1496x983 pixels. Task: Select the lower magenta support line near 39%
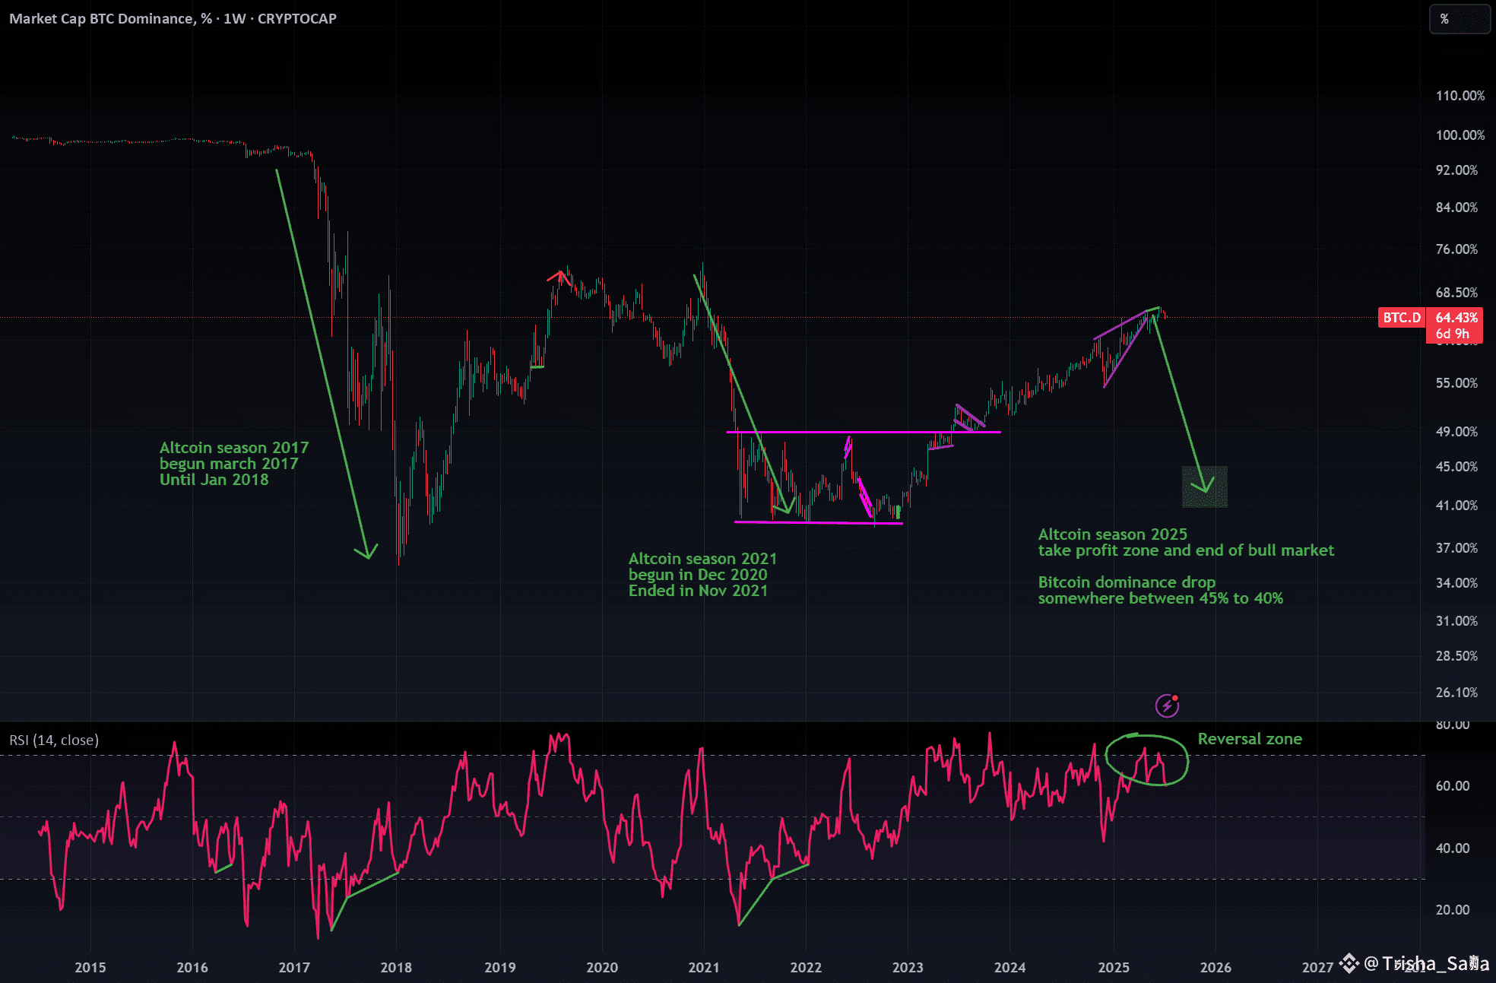click(x=818, y=522)
